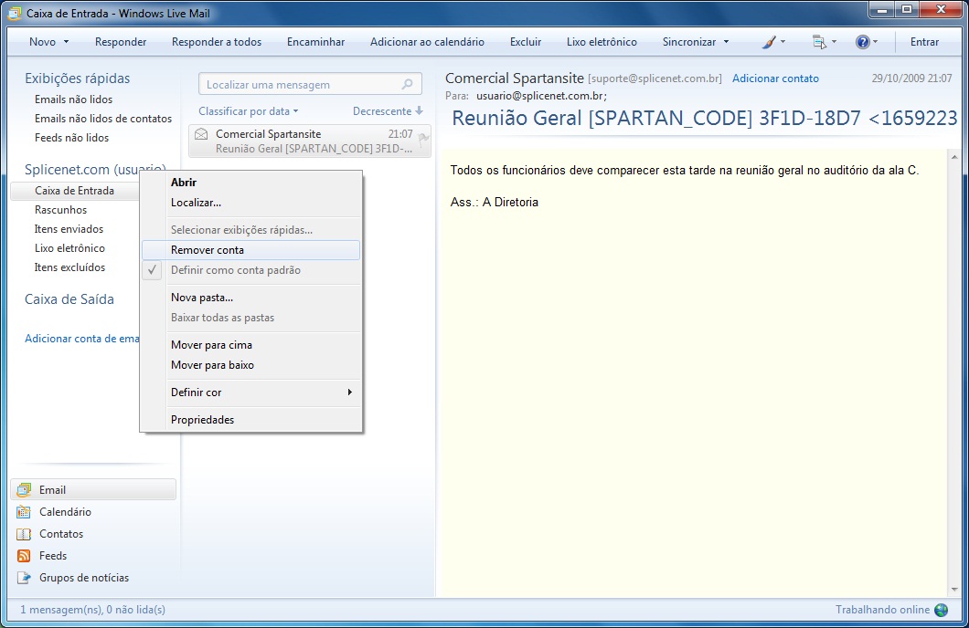
Task: Open the Calendário calendar icon
Action: (x=24, y=512)
